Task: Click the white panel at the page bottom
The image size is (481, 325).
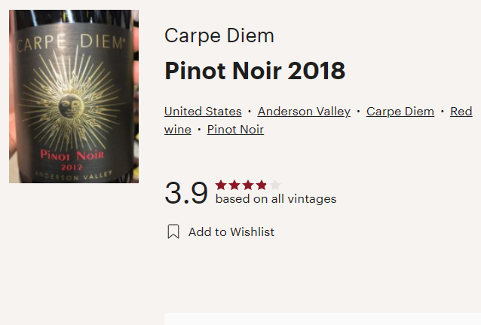Action: click(x=323, y=319)
